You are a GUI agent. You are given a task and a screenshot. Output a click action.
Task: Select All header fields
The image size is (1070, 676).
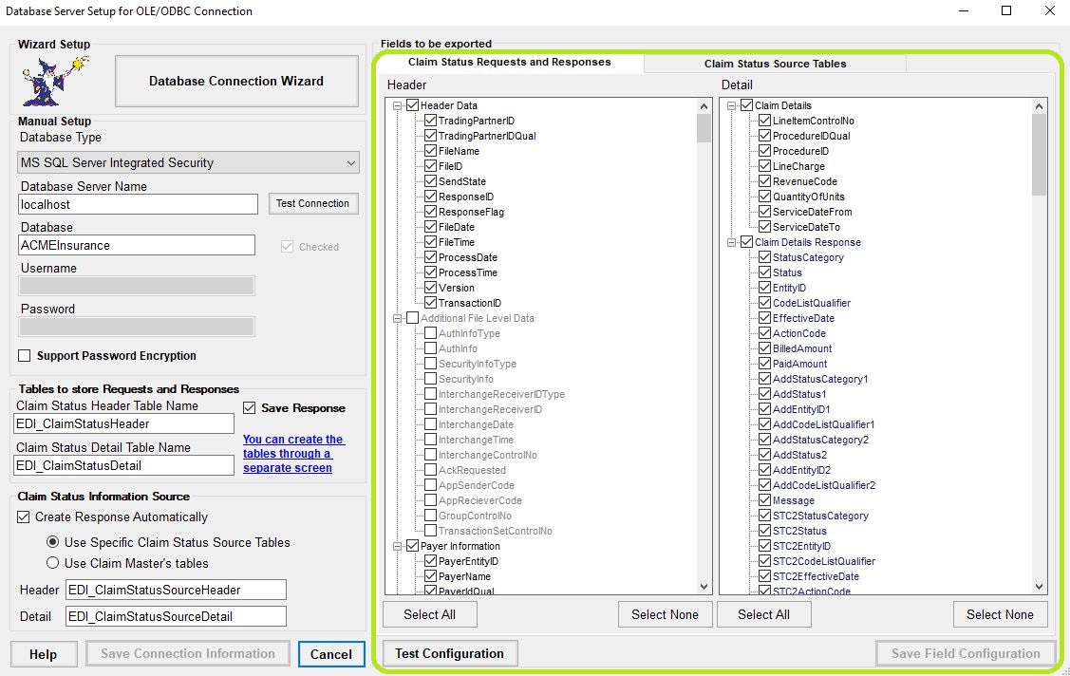coord(430,614)
